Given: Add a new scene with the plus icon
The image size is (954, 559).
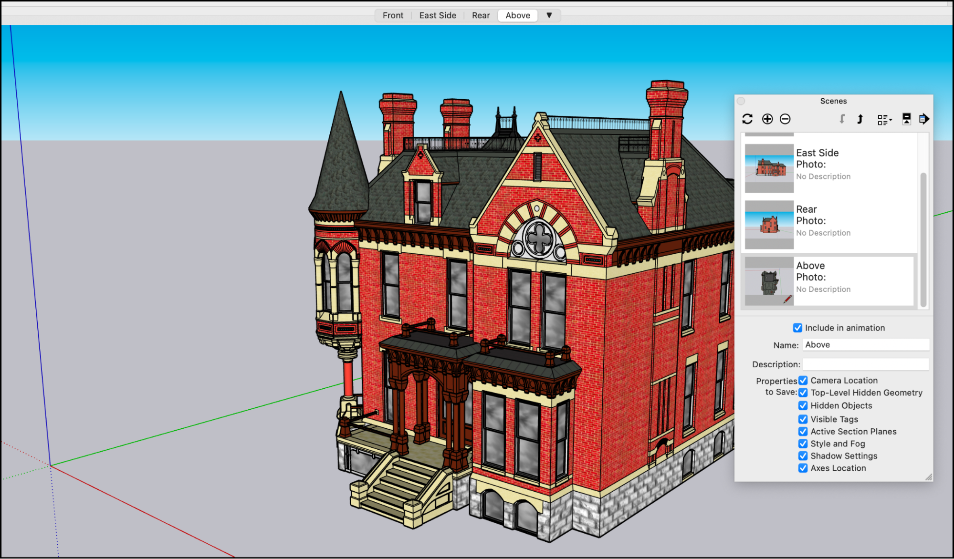Looking at the screenshot, I should click(767, 119).
